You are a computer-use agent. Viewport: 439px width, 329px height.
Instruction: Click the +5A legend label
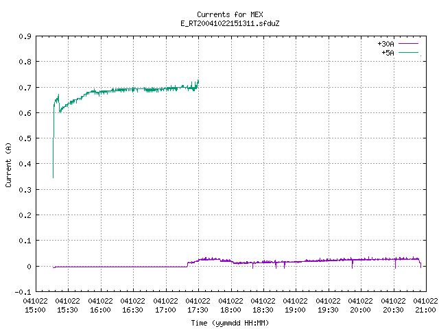coord(388,53)
